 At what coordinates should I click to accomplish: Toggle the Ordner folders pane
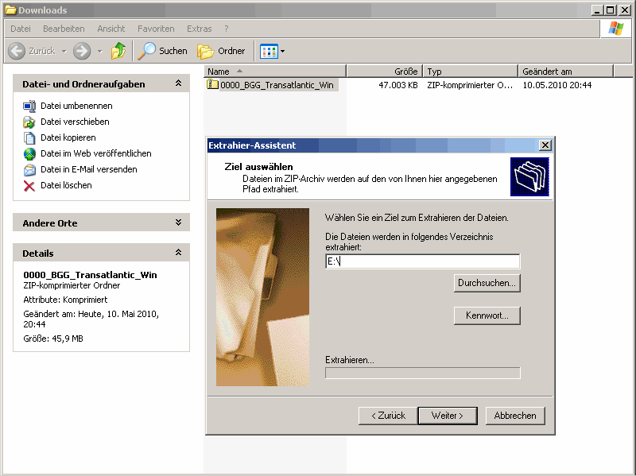221,51
